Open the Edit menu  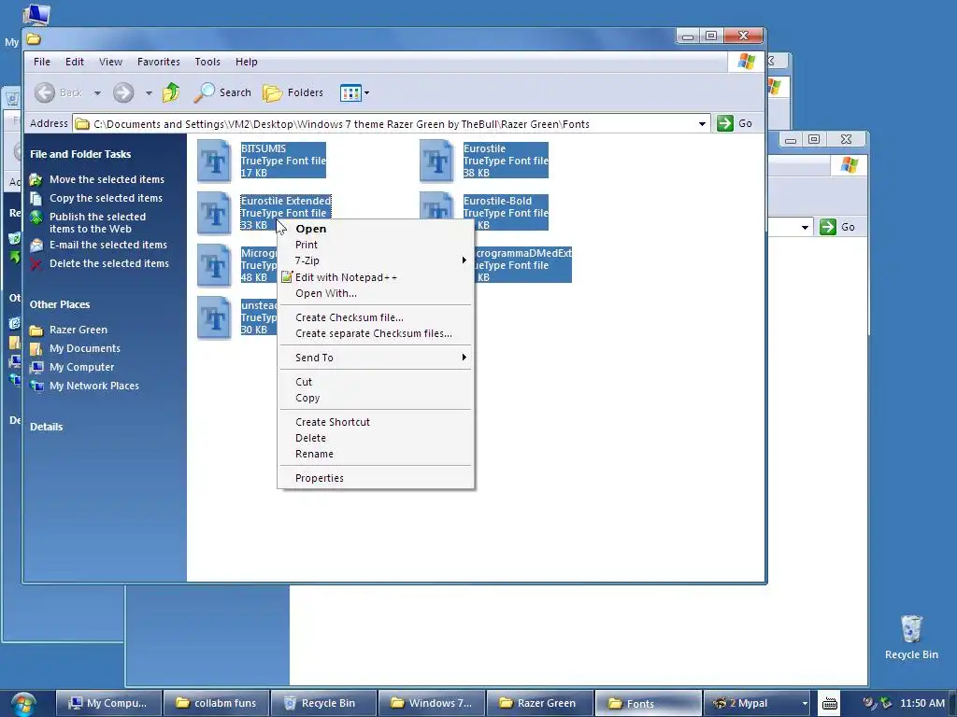[x=75, y=62]
